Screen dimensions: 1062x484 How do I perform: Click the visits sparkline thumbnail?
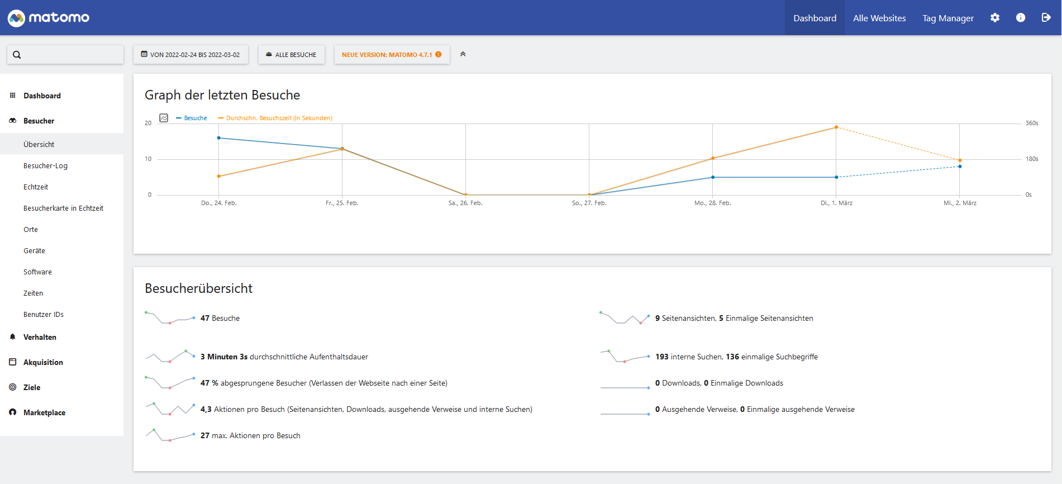click(x=170, y=318)
